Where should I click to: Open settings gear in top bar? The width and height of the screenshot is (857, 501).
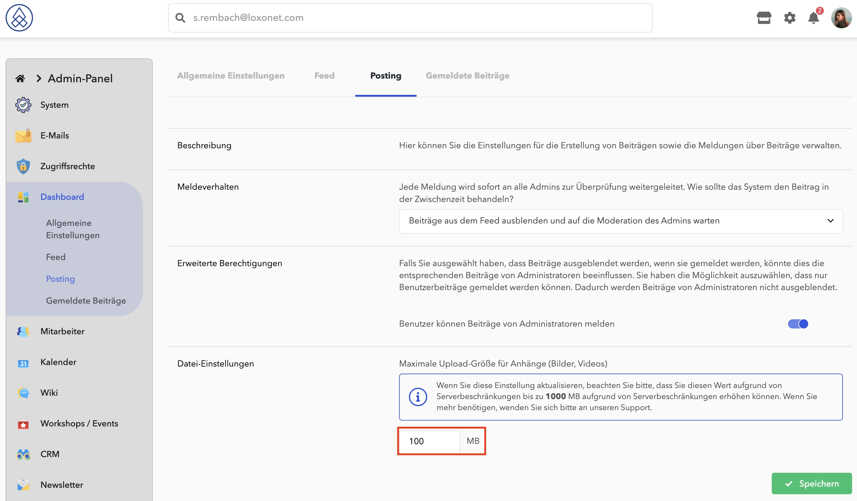[x=789, y=18]
